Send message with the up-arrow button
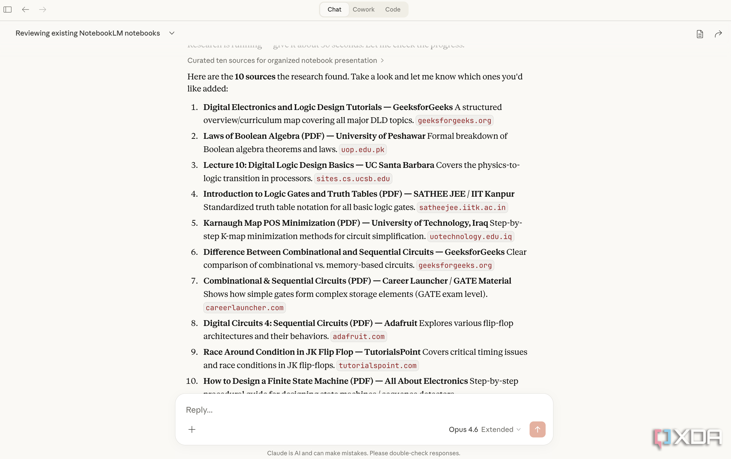Image resolution: width=731 pixels, height=459 pixels. coord(537,429)
